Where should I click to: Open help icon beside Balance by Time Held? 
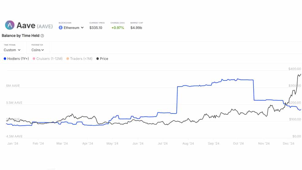[x=42, y=36]
